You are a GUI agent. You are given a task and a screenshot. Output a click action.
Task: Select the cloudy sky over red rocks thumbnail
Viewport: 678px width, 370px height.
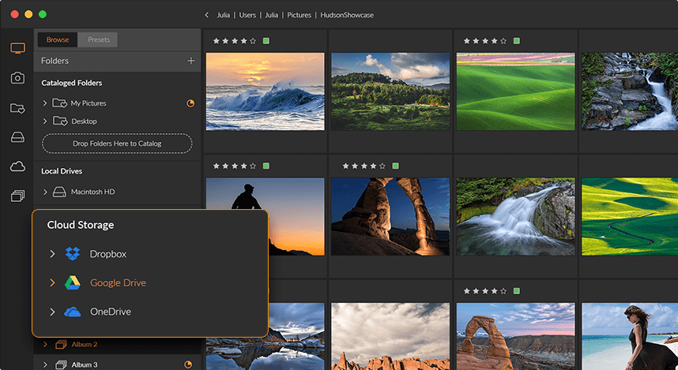pyautogui.click(x=390, y=336)
